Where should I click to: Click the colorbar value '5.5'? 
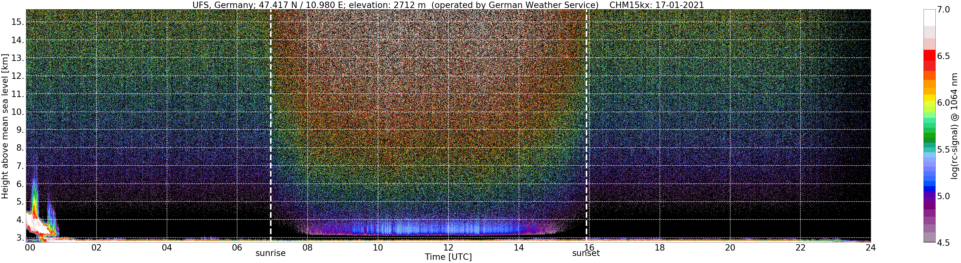pyautogui.click(x=943, y=150)
